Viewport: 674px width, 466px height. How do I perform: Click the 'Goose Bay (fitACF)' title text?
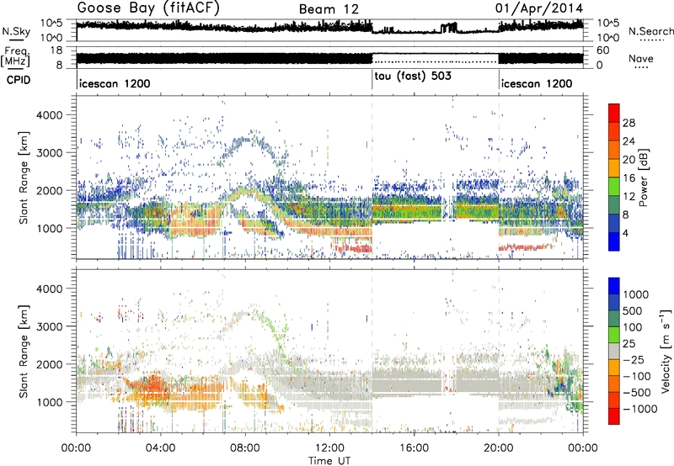pyautogui.click(x=148, y=8)
